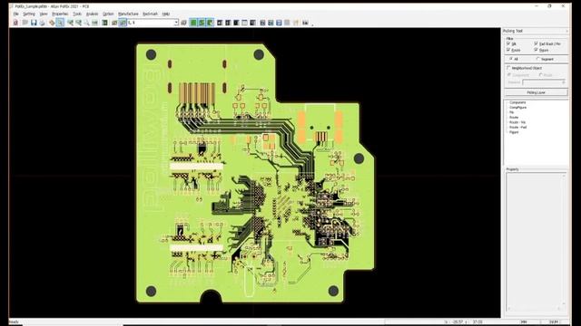Viewport: 581px width, 326px height.
Task: Click the dark green board icon before the layer combo
Action: tap(105, 23)
